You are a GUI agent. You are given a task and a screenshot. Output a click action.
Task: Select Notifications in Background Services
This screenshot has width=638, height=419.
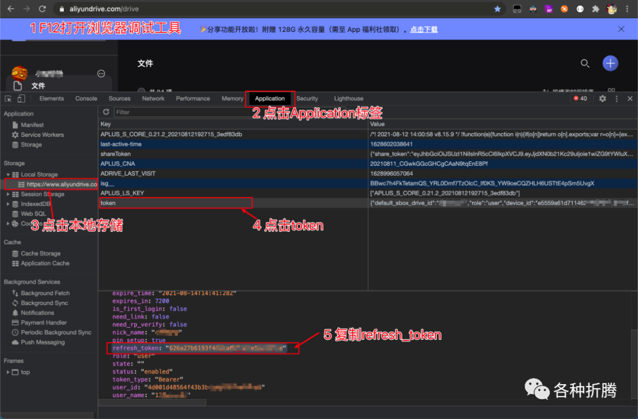[x=37, y=313]
